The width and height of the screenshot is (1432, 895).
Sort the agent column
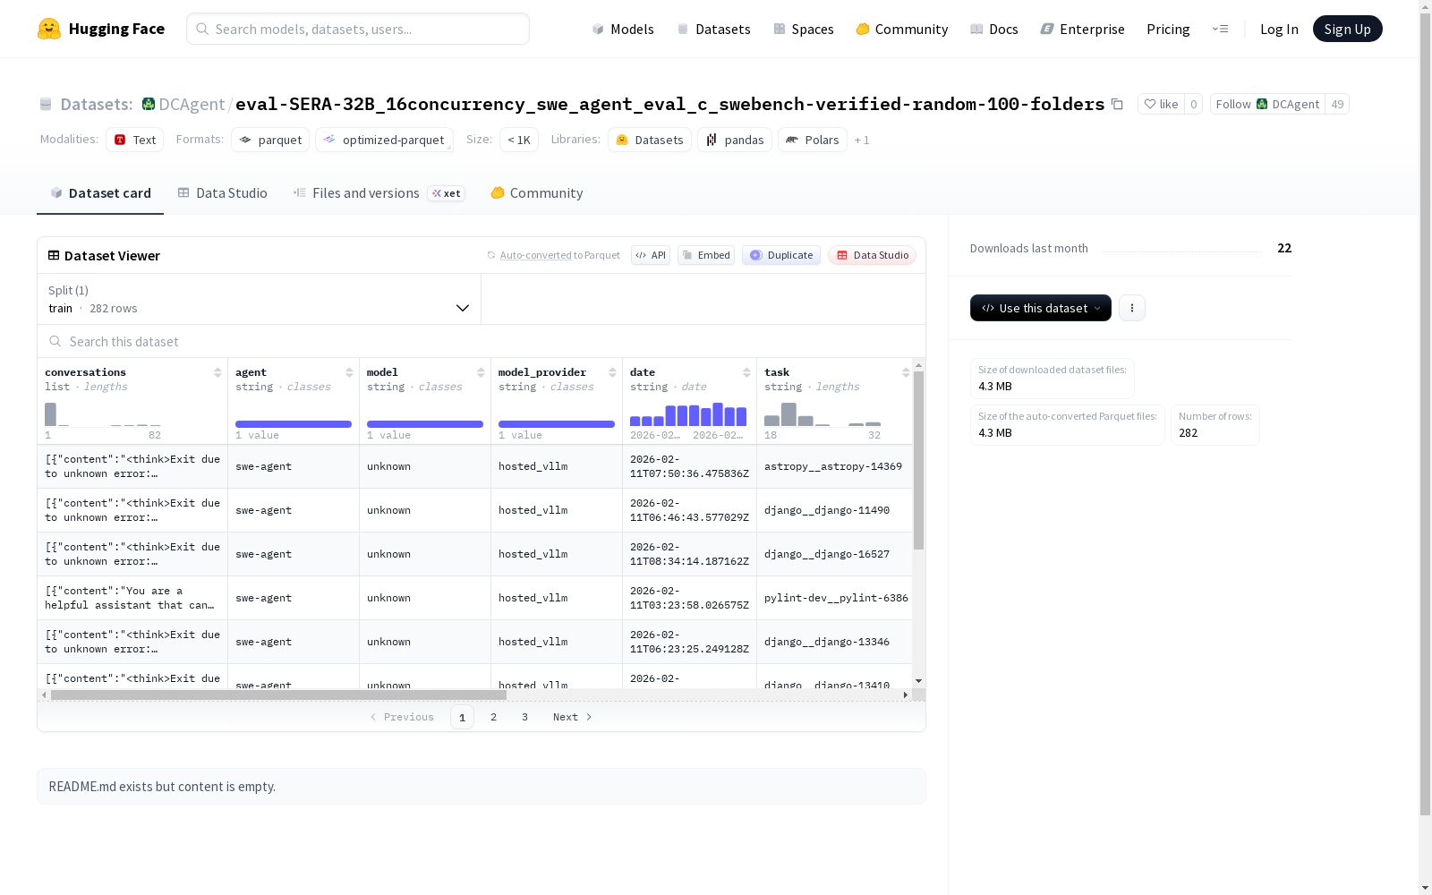tap(349, 372)
